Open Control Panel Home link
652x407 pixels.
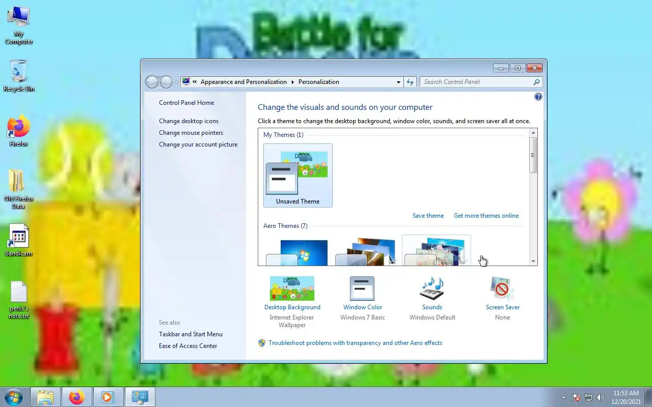pos(186,103)
